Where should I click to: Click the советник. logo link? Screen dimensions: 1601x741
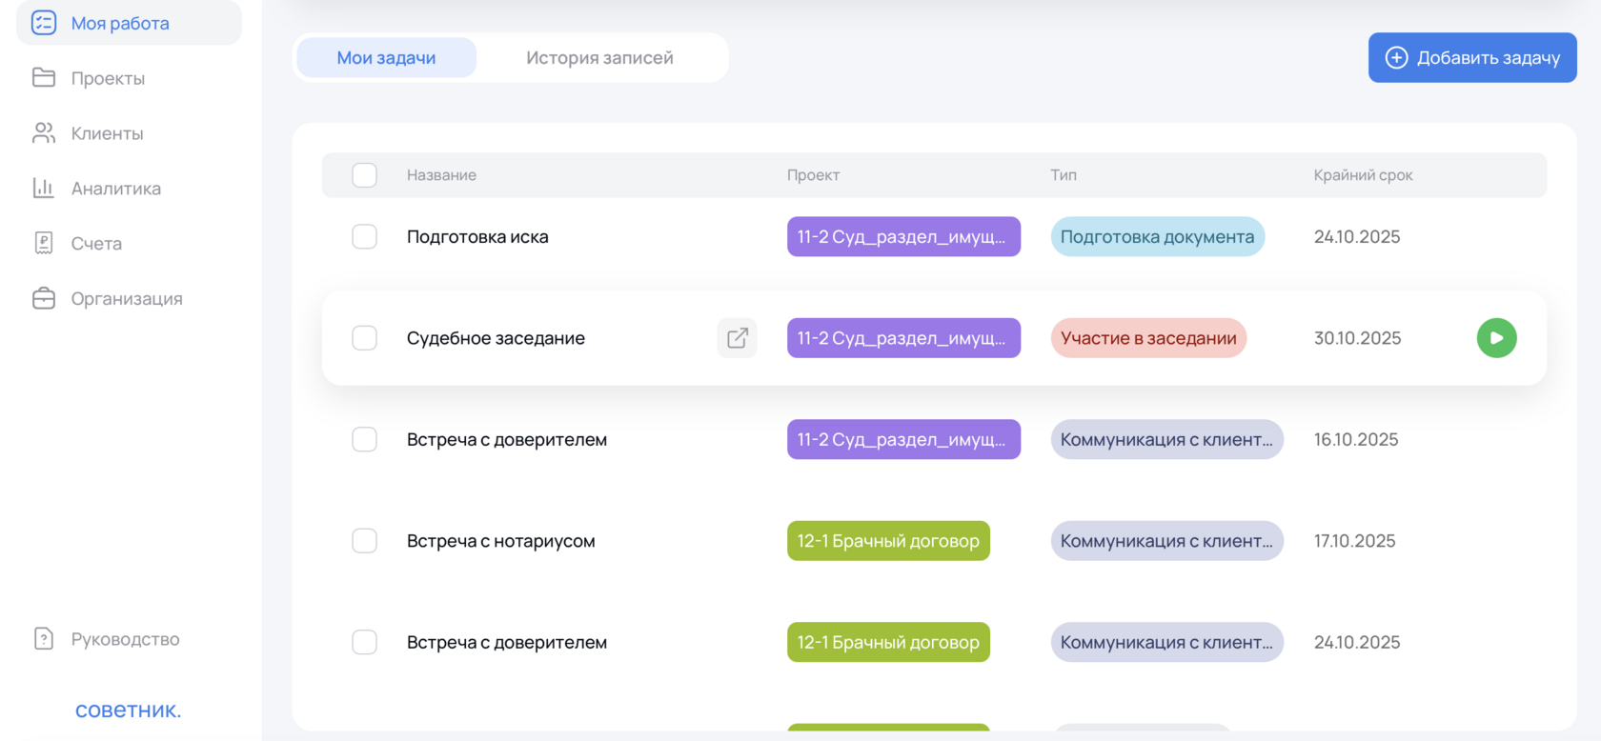[x=128, y=711]
